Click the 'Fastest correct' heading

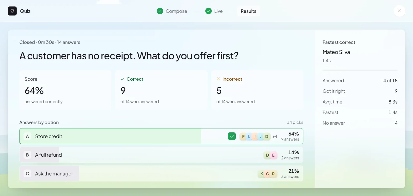[339, 42]
